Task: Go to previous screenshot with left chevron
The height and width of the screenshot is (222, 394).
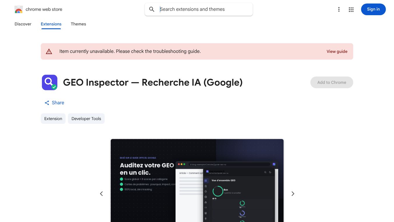Action: tap(101, 194)
